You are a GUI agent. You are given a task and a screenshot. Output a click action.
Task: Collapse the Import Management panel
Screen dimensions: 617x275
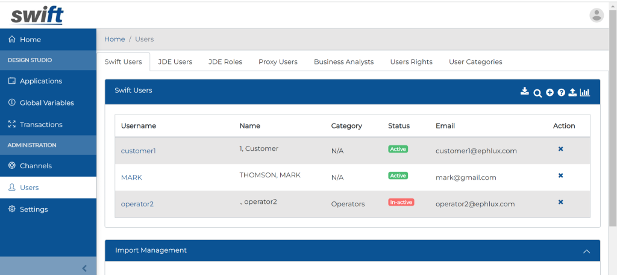[x=586, y=251]
